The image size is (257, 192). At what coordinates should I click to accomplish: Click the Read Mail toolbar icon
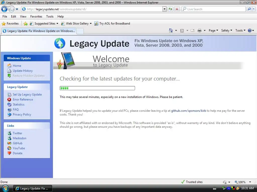coord(192,30)
